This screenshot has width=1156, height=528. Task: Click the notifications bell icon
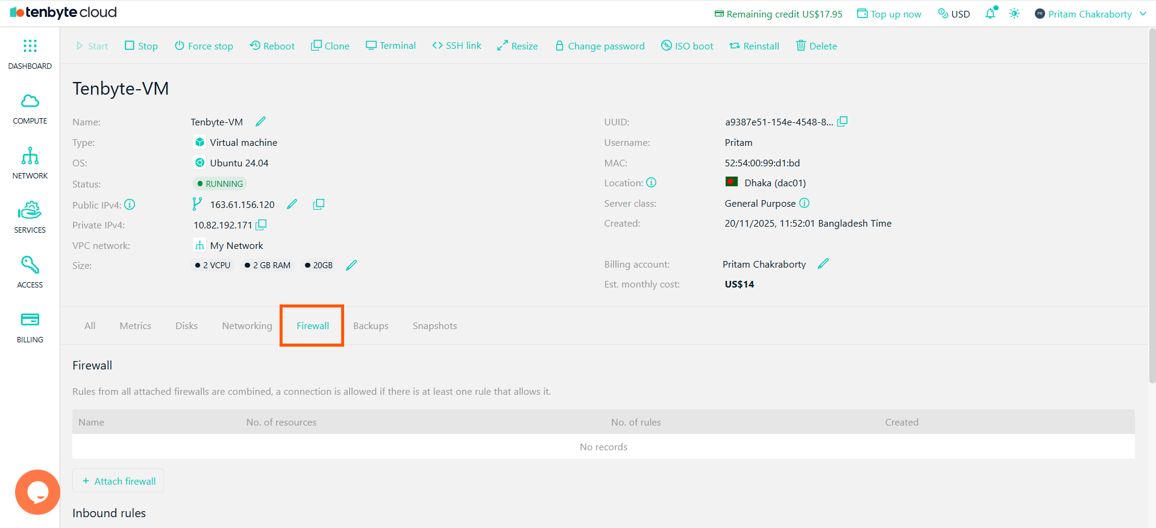991,13
